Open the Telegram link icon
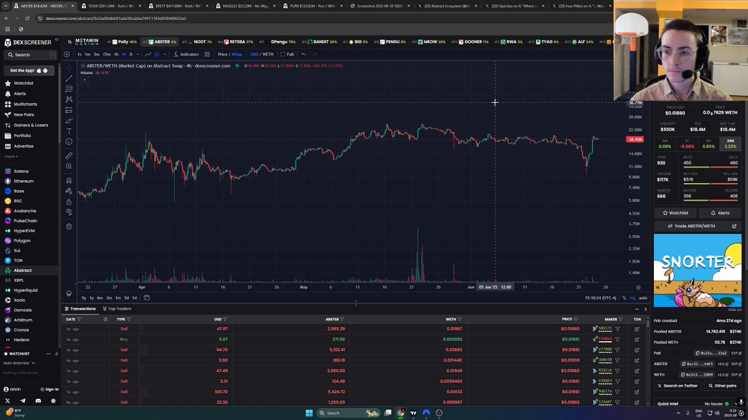The height and width of the screenshot is (420, 748). point(23,401)
